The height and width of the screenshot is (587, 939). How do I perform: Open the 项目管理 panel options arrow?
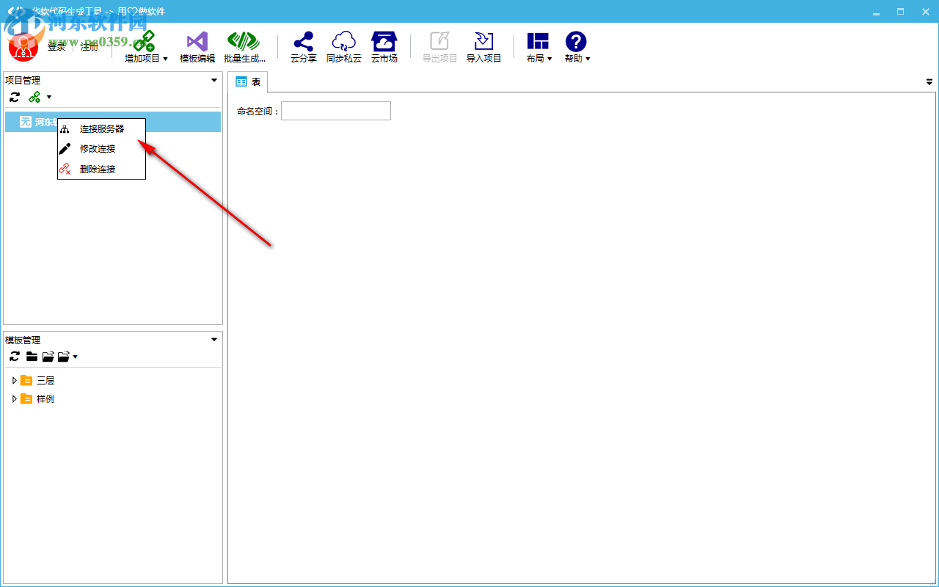214,80
